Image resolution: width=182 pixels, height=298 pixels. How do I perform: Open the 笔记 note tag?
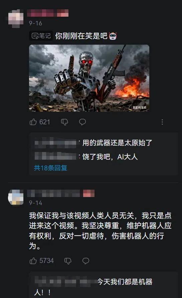click(x=41, y=36)
